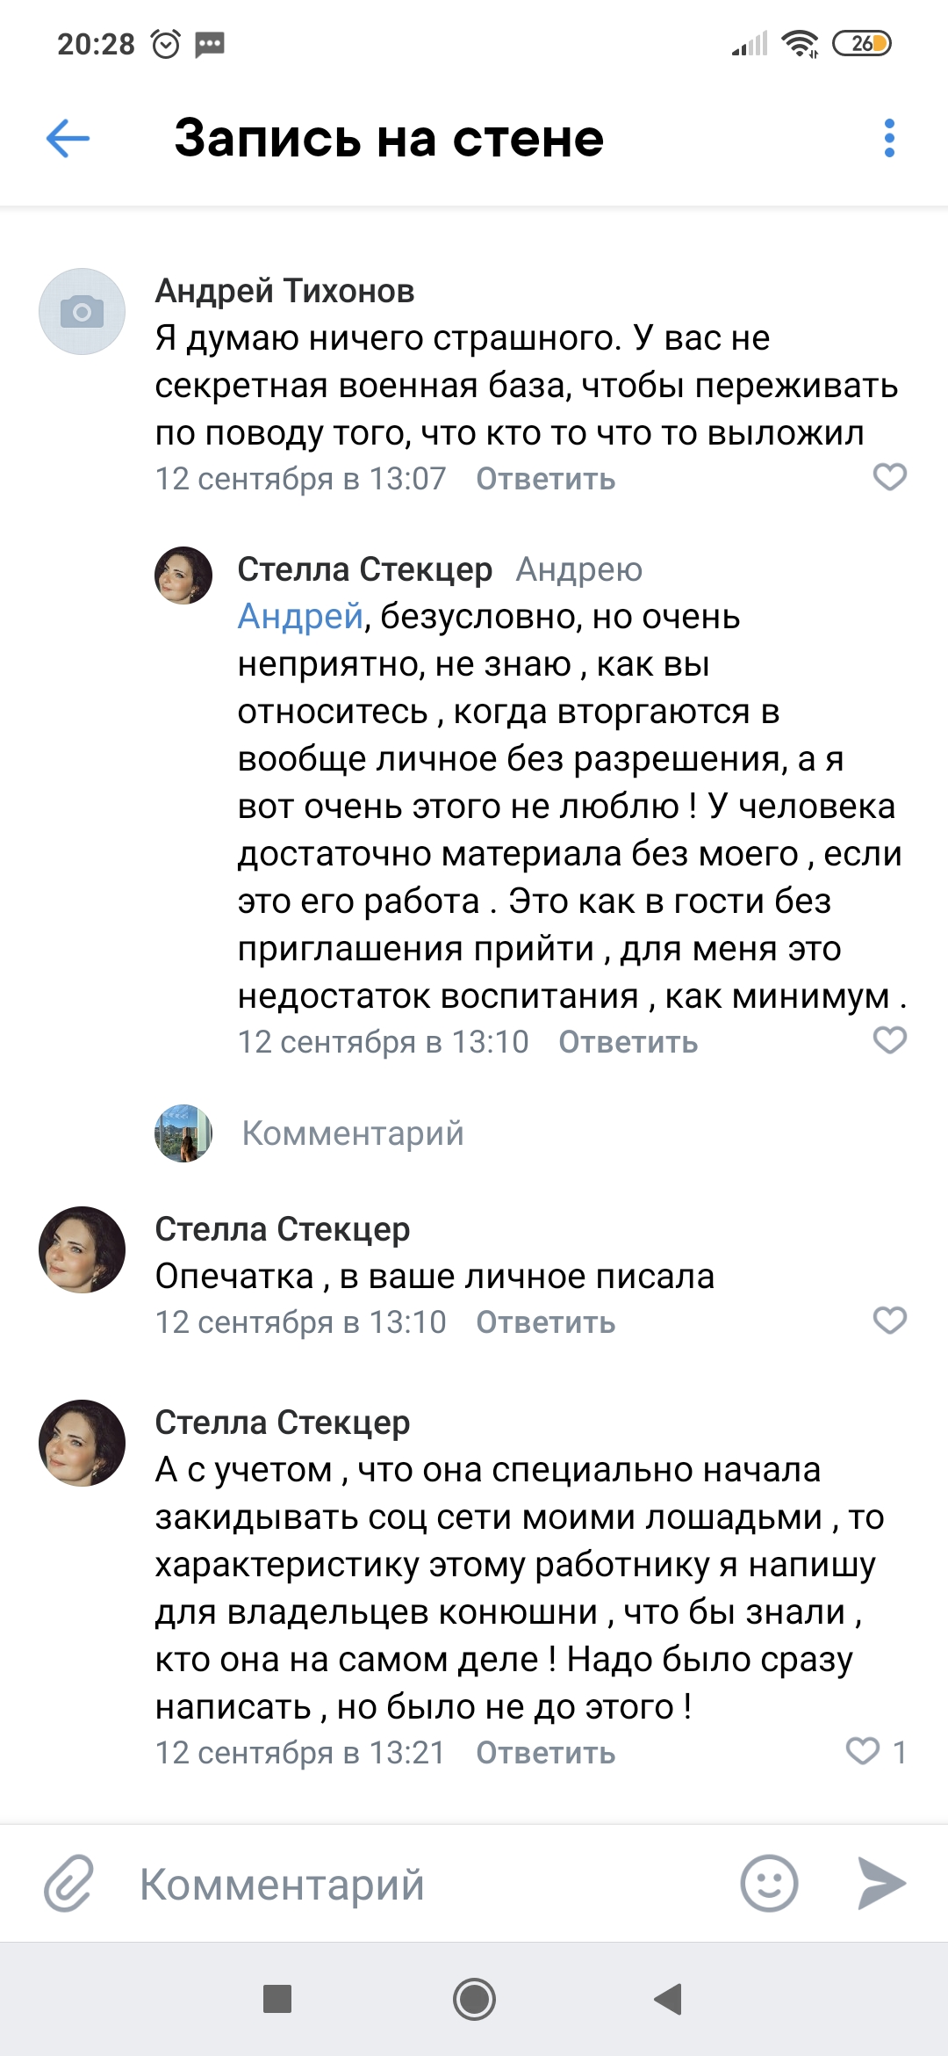Like the 'Опечатка' comment

[889, 1321]
